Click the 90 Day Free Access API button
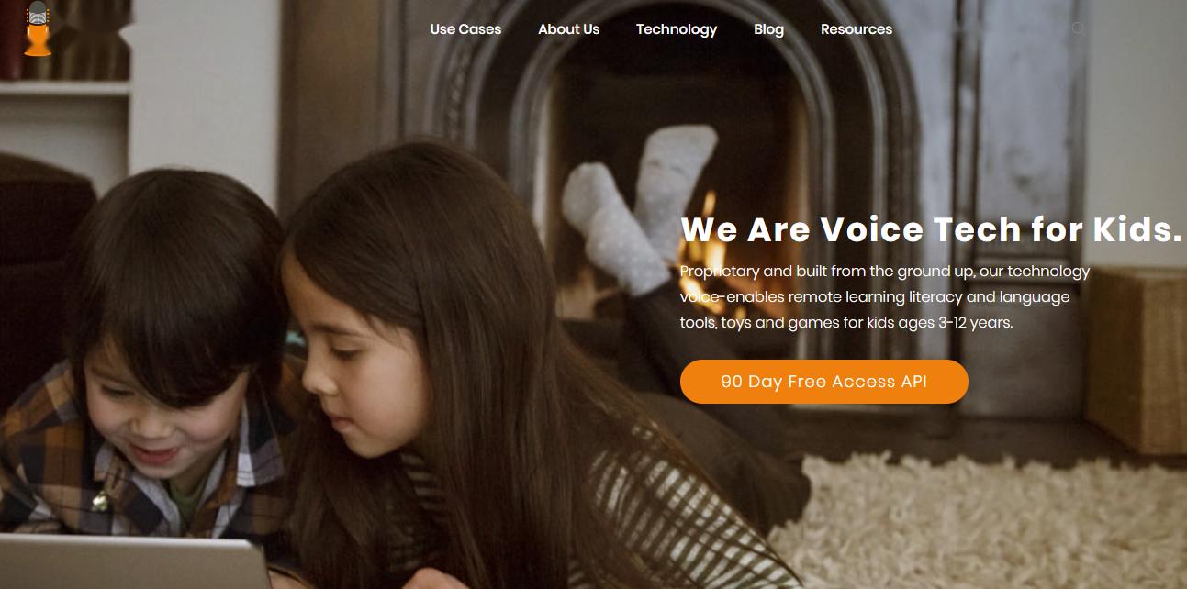Viewport: 1187px width, 589px height. pos(824,382)
